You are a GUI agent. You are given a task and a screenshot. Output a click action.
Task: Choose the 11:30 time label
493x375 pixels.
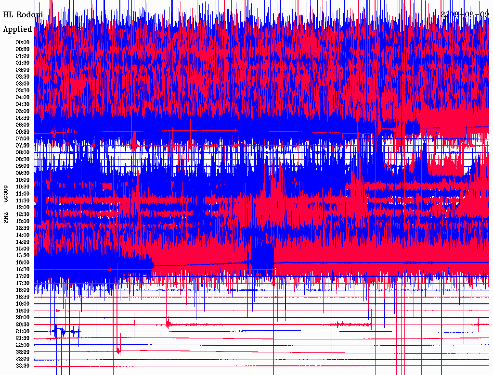click(23, 200)
